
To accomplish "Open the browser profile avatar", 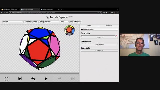I will [x=115, y=13].
